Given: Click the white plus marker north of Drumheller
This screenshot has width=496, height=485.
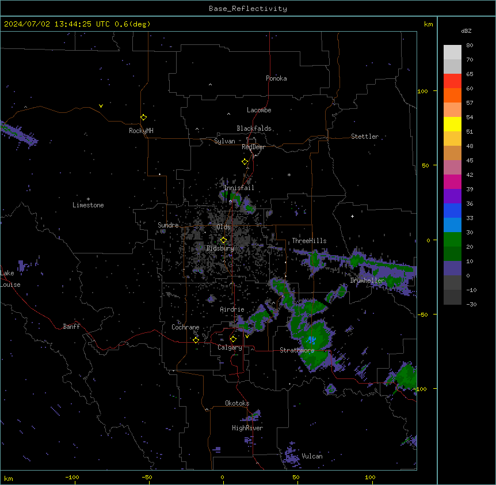Looking at the screenshot, I should [352, 216].
